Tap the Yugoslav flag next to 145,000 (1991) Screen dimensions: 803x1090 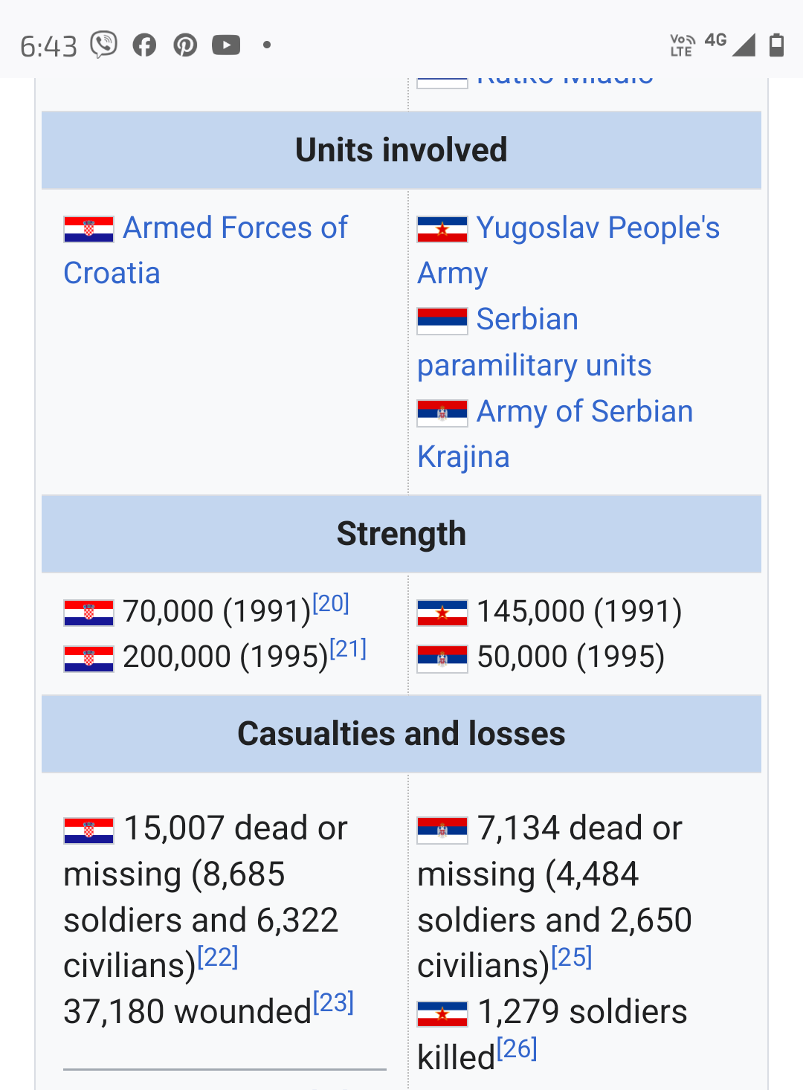point(442,613)
